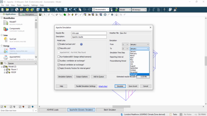Click the SunCast link info icon

click(81, 44)
